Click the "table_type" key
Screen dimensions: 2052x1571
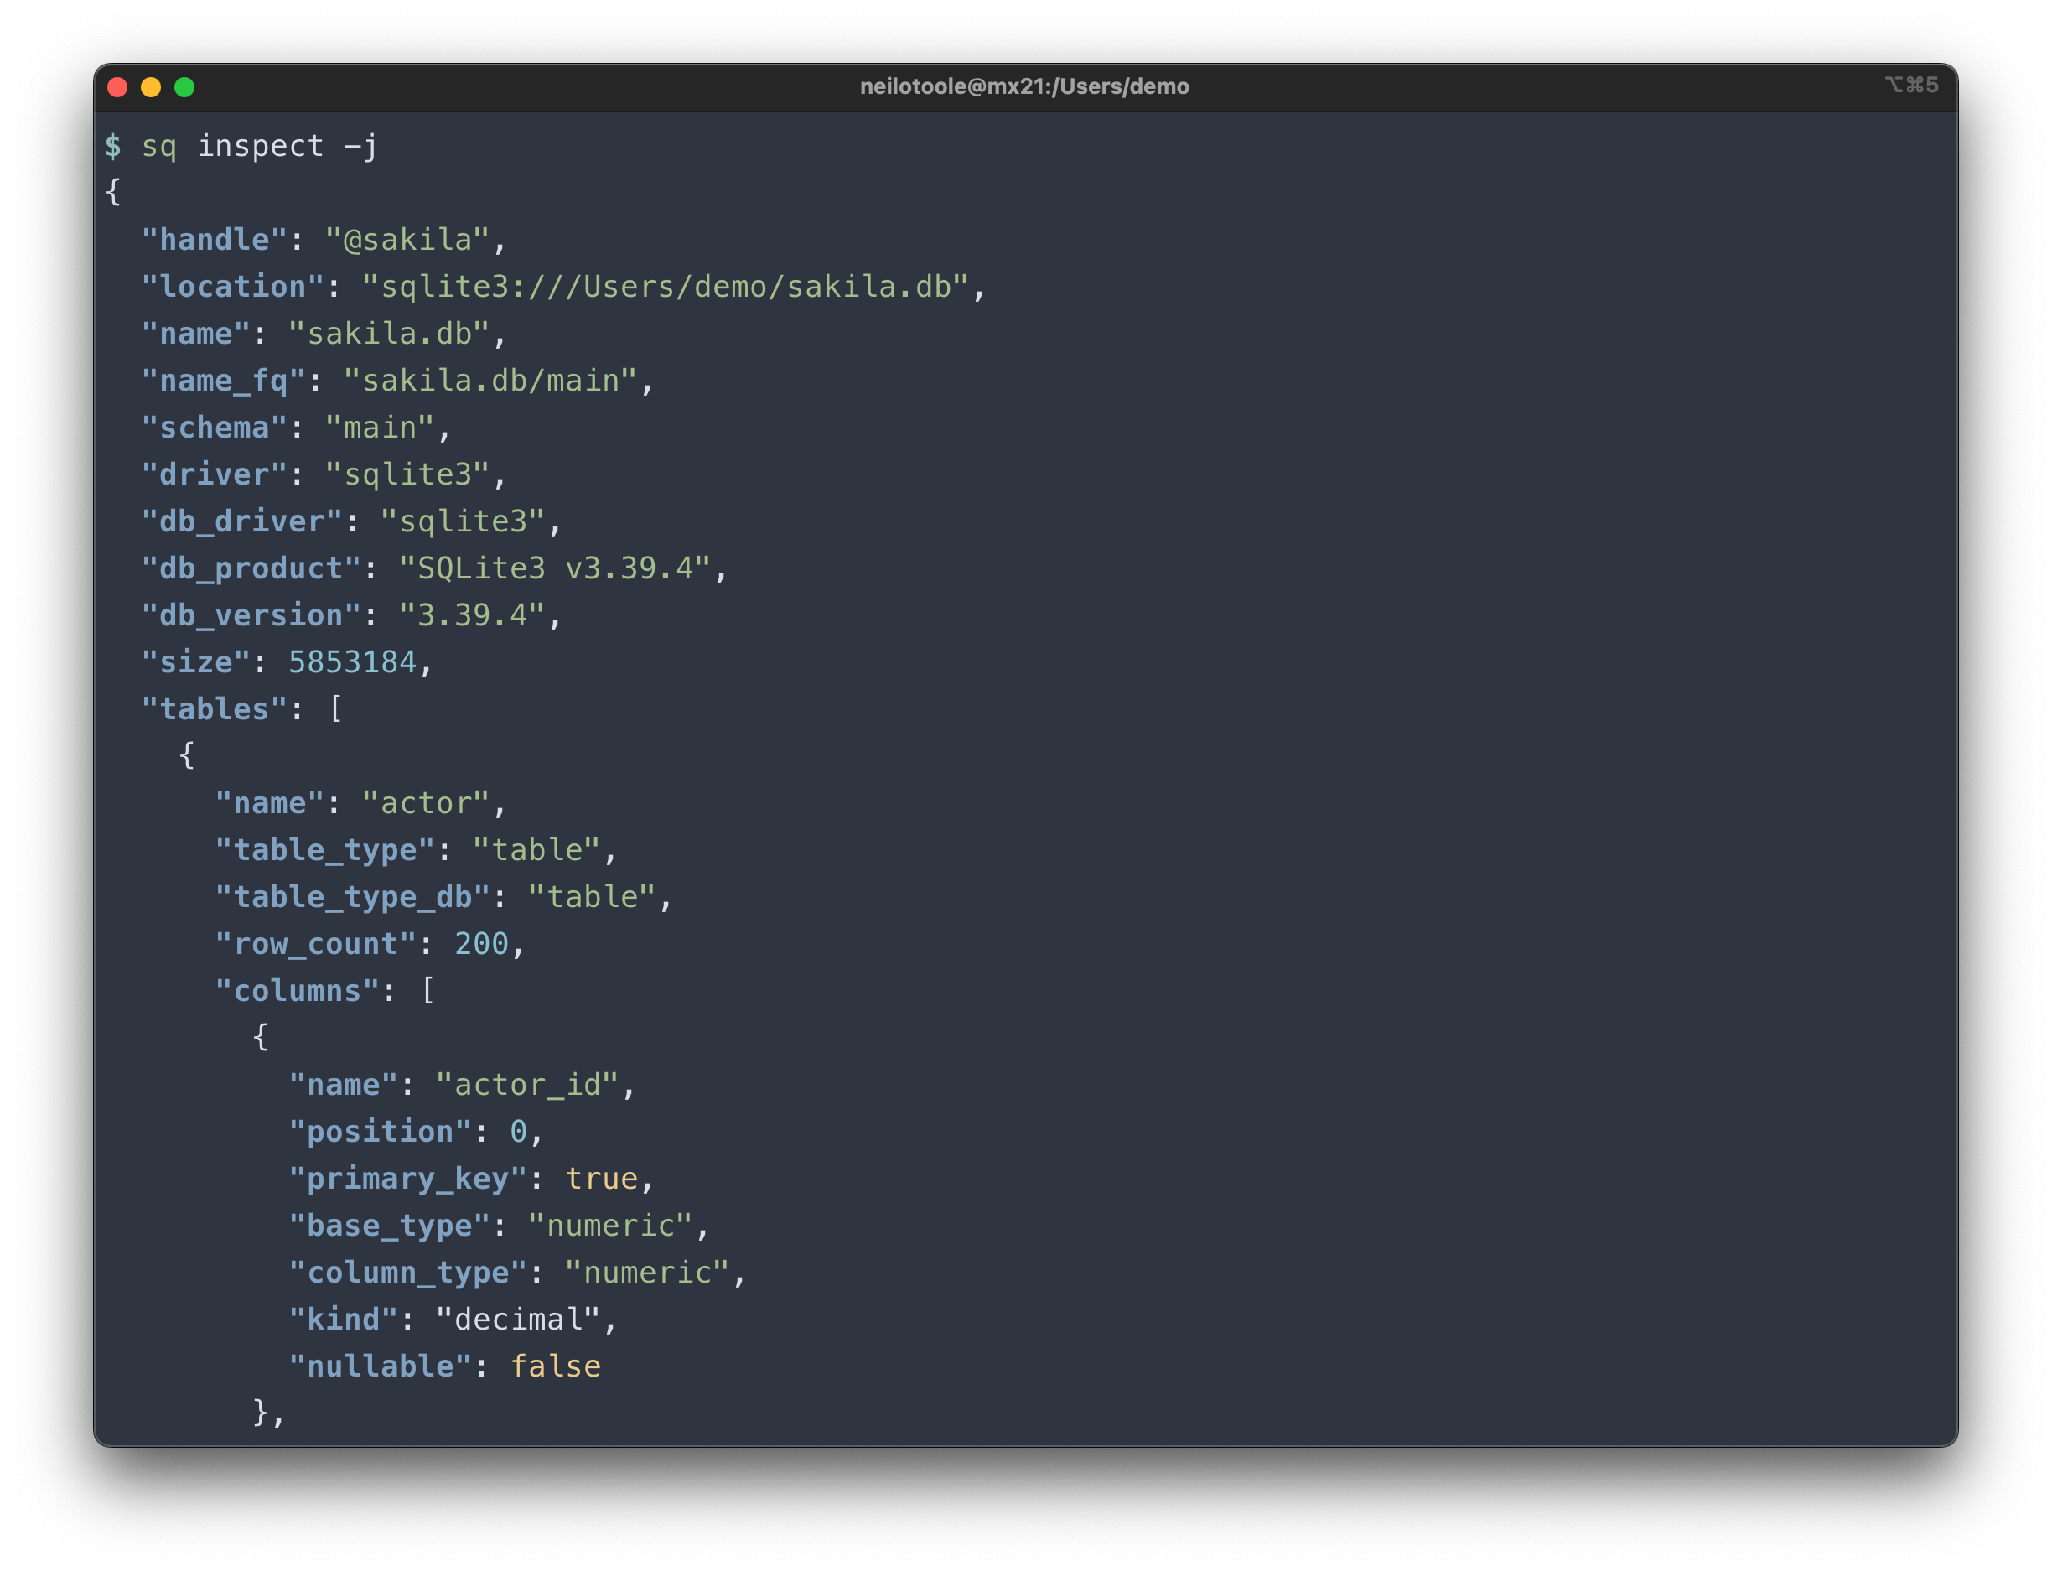point(325,850)
